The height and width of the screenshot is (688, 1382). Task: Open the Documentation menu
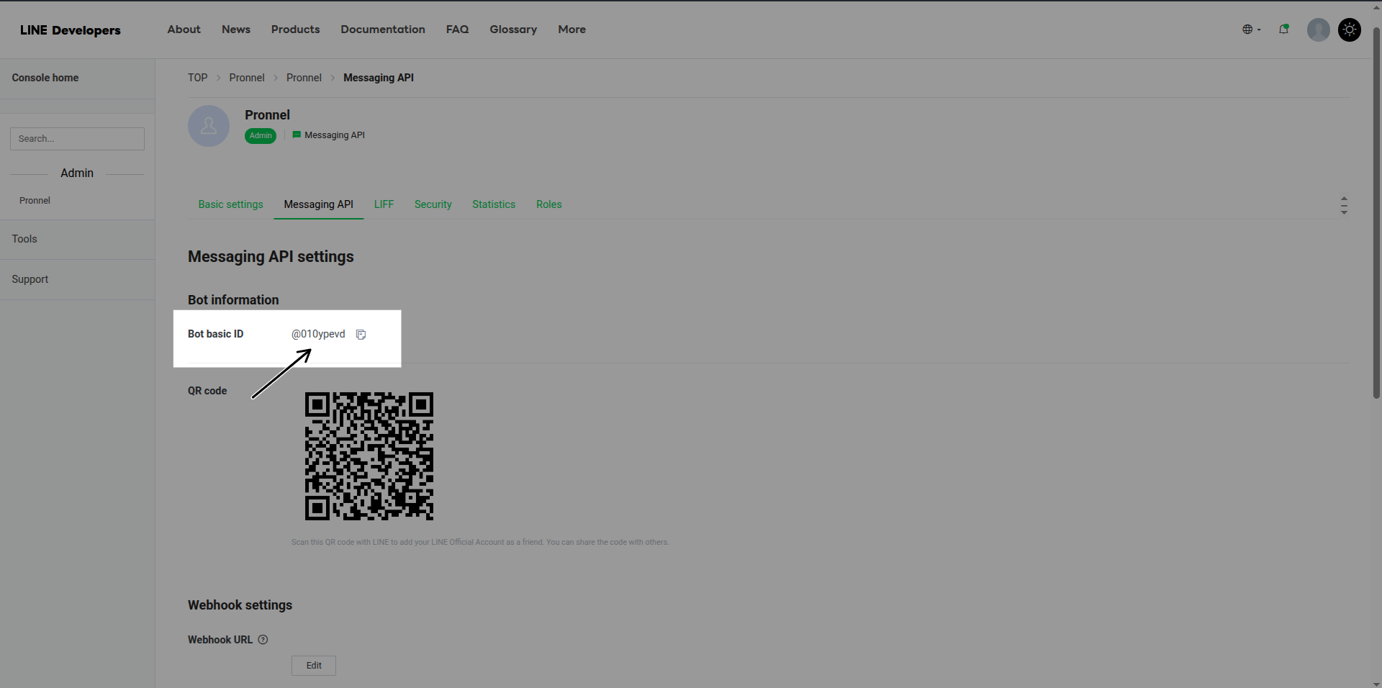383,30
